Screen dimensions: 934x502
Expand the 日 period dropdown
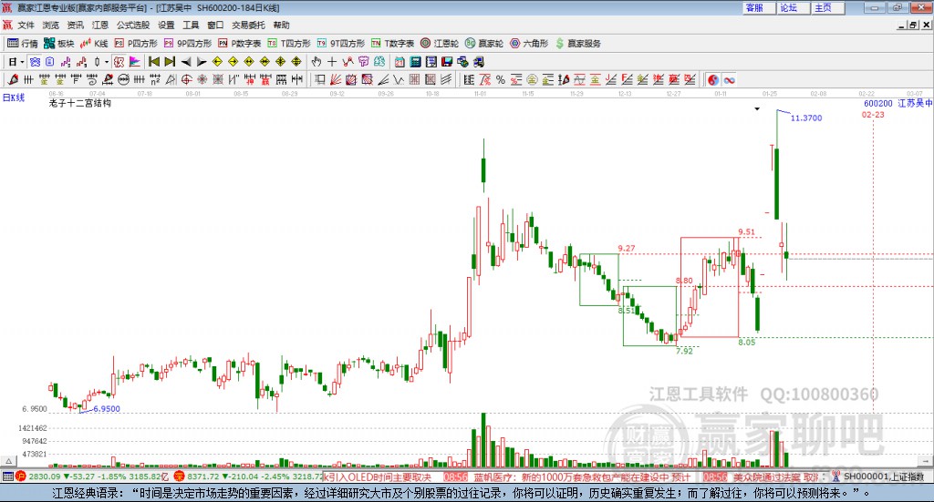click(x=22, y=62)
